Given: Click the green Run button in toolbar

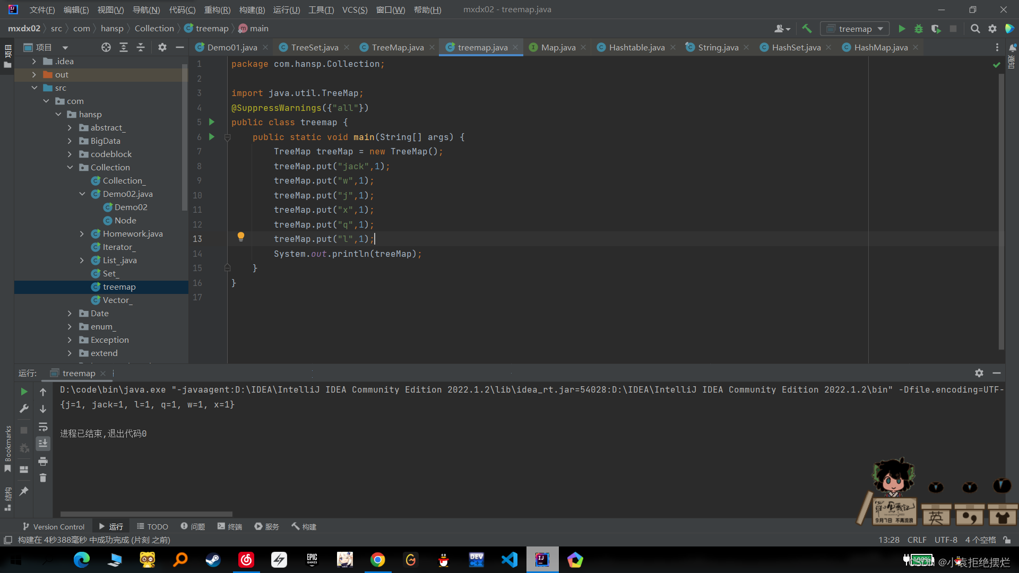Looking at the screenshot, I should 901,29.
